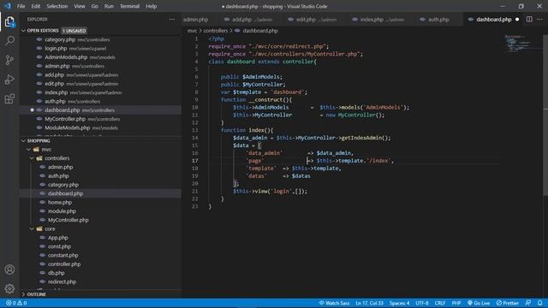This screenshot has height=308, width=548.
Task: Collapse the controllers folder
Action: point(33,158)
